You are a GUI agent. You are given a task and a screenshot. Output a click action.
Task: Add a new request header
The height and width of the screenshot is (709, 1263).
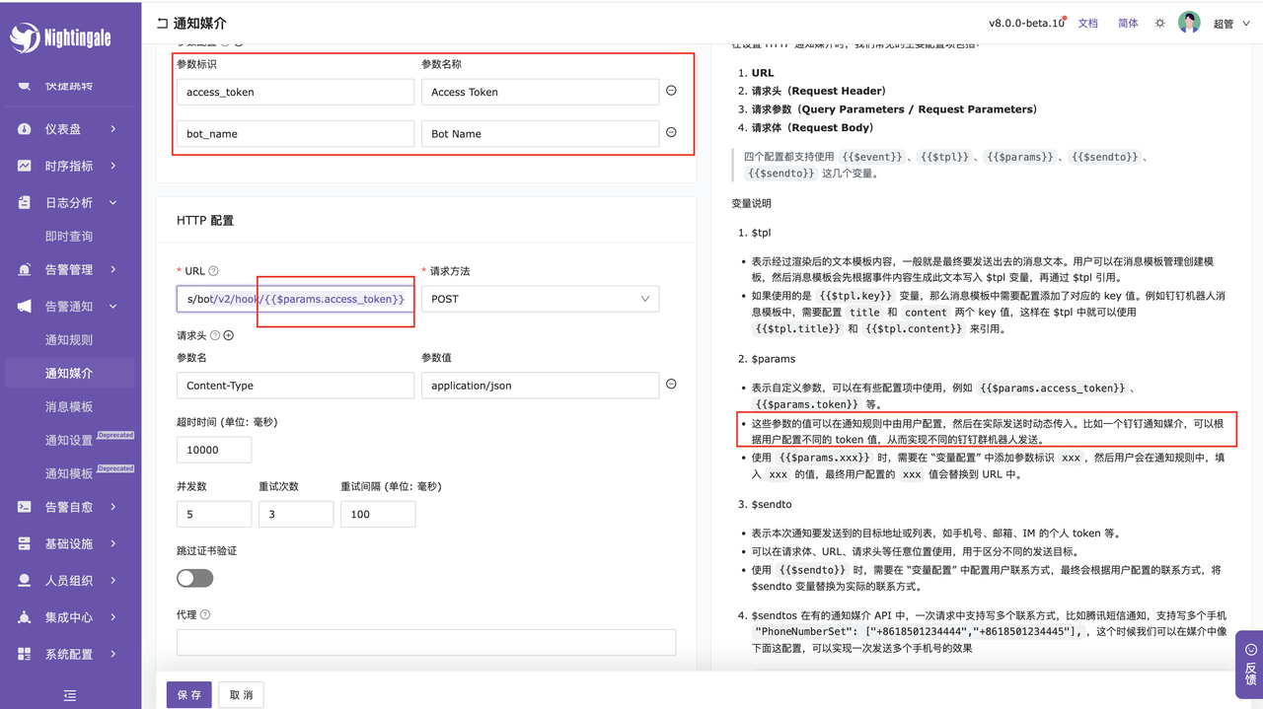[x=229, y=335]
